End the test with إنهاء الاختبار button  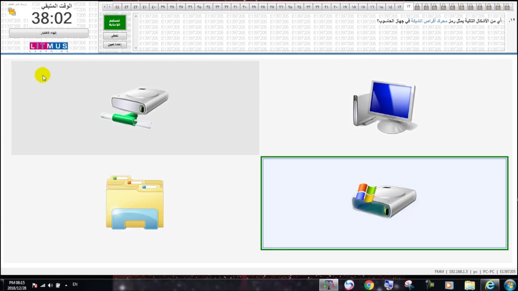coord(49,33)
